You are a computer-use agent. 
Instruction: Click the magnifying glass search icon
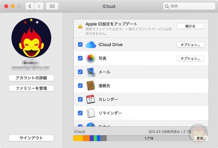[x=167, y=6]
